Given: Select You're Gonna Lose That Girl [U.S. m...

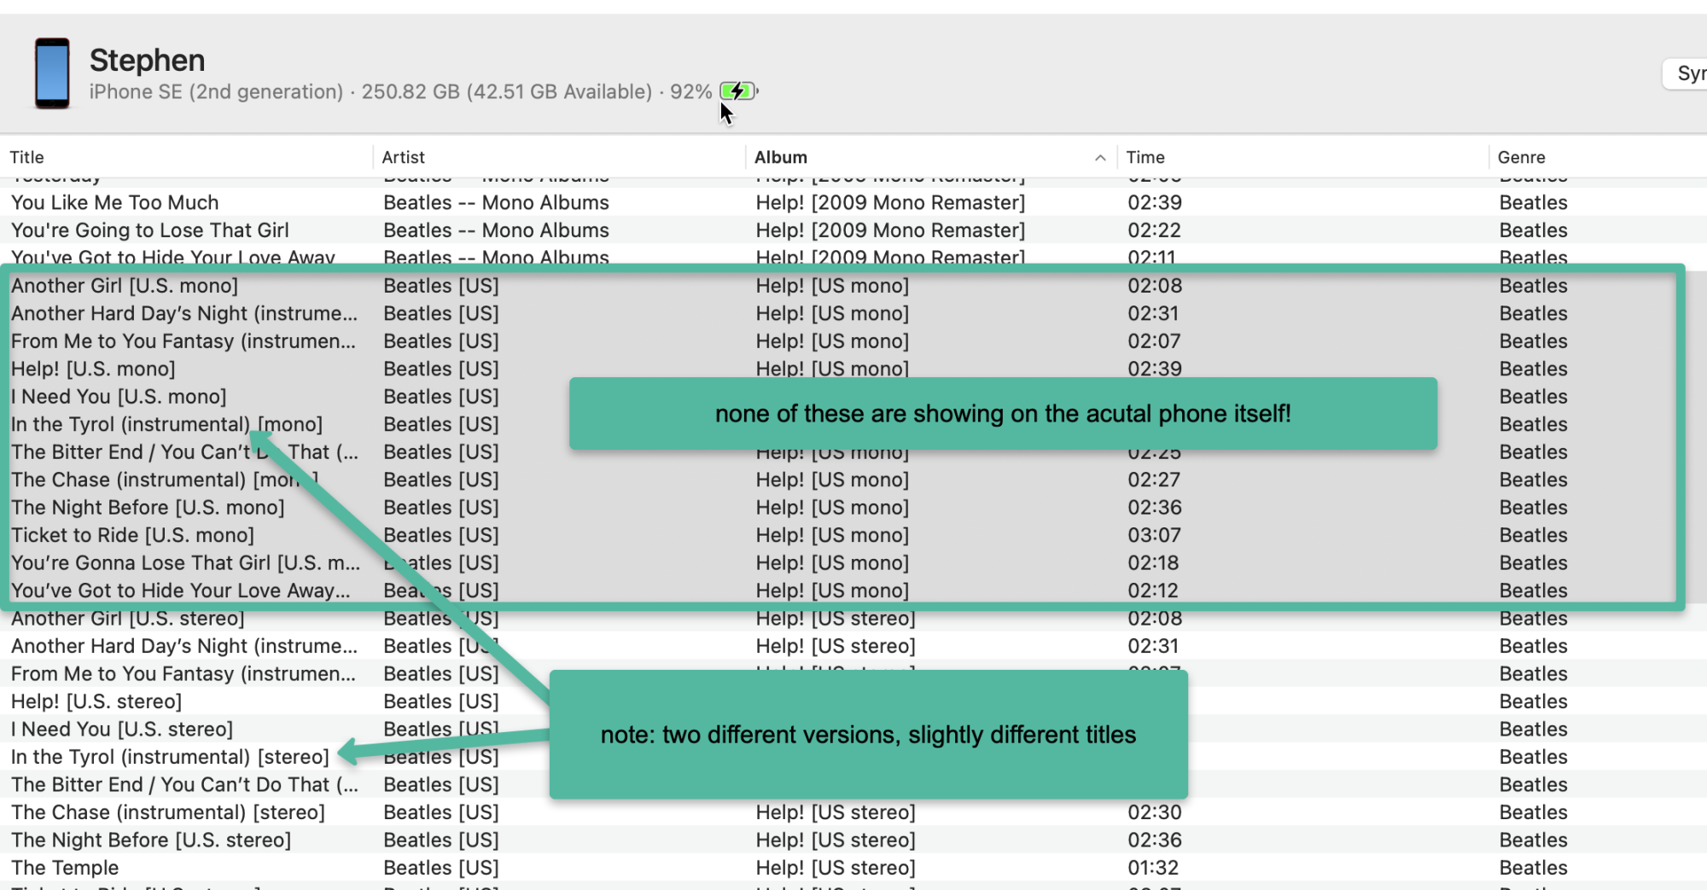Looking at the screenshot, I should 185,563.
